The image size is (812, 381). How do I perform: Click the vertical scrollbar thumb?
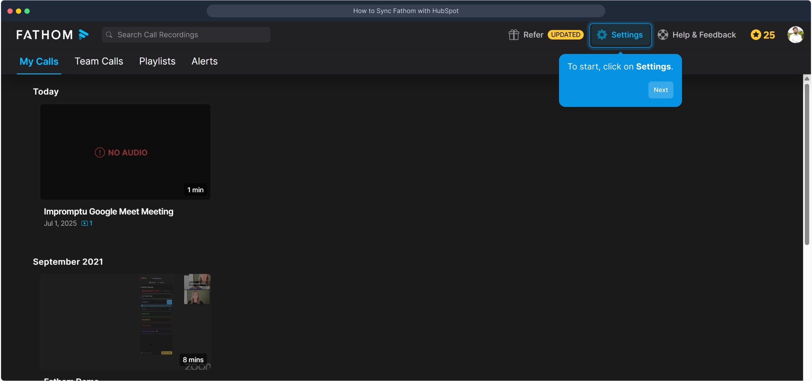pos(807,164)
